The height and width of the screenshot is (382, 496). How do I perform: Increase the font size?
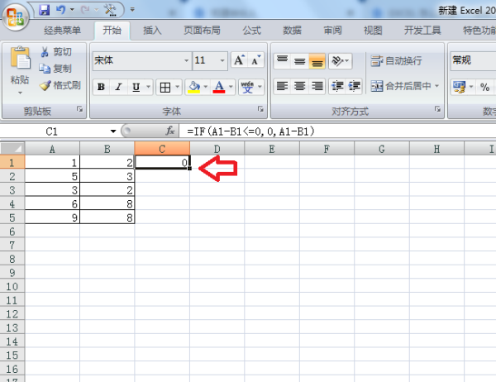click(x=239, y=60)
